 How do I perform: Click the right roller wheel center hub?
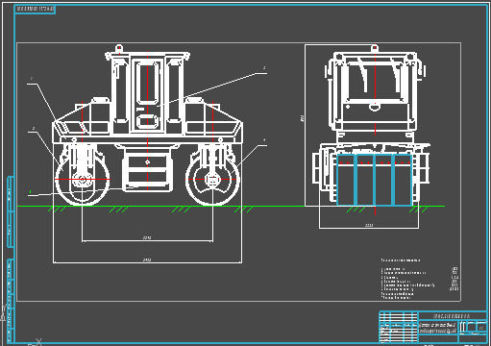pos(212,180)
